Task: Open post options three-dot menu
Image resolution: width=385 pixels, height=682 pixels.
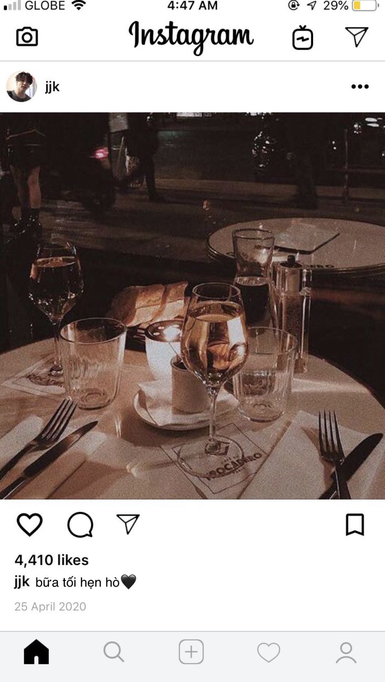Action: coord(360,87)
